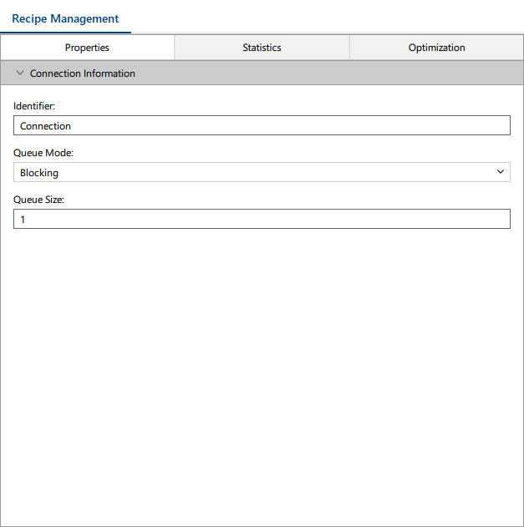Click the Identifier label
The width and height of the screenshot is (524, 527).
click(34, 106)
